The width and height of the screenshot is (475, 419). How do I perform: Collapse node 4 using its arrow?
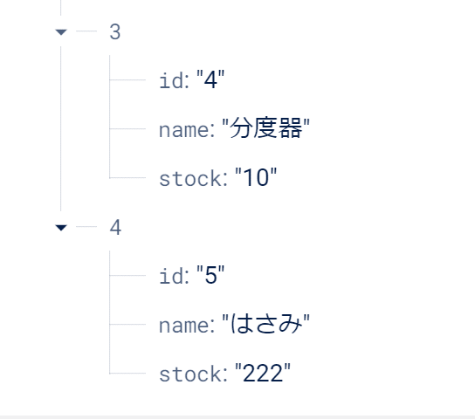pyautogui.click(x=61, y=227)
